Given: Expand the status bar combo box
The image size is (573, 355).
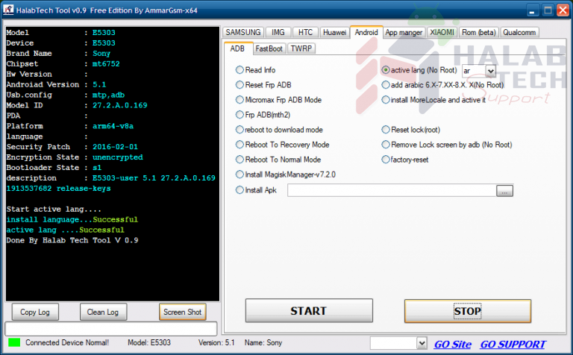Looking at the screenshot, I should click(x=422, y=343).
